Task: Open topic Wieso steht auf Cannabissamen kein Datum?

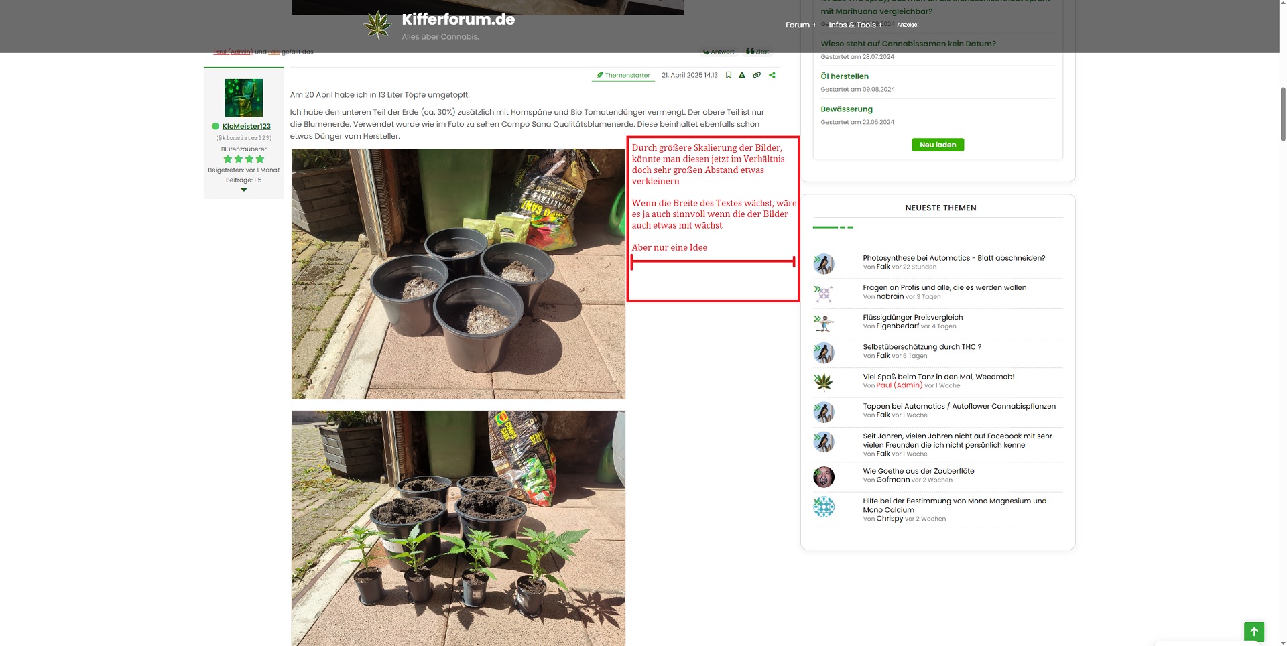Action: pyautogui.click(x=908, y=44)
